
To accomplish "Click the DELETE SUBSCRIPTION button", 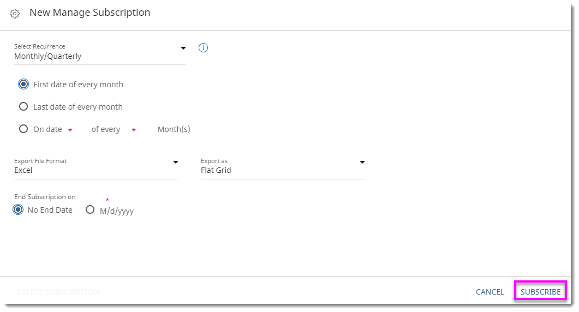I will pyautogui.click(x=58, y=292).
